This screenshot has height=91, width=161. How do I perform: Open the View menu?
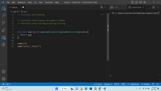[30, 2]
